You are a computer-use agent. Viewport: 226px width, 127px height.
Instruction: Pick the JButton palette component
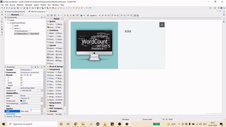tap(59, 75)
